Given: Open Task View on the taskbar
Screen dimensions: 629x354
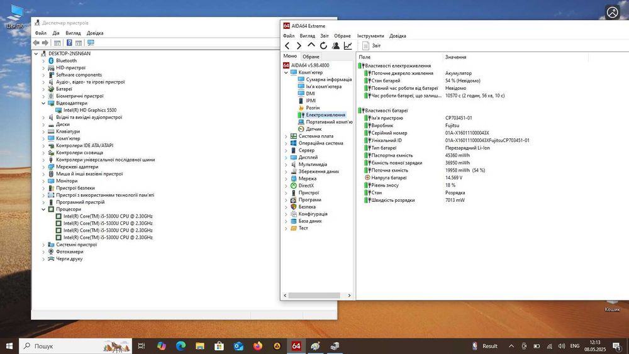Looking at the screenshot, I should click(x=141, y=346).
